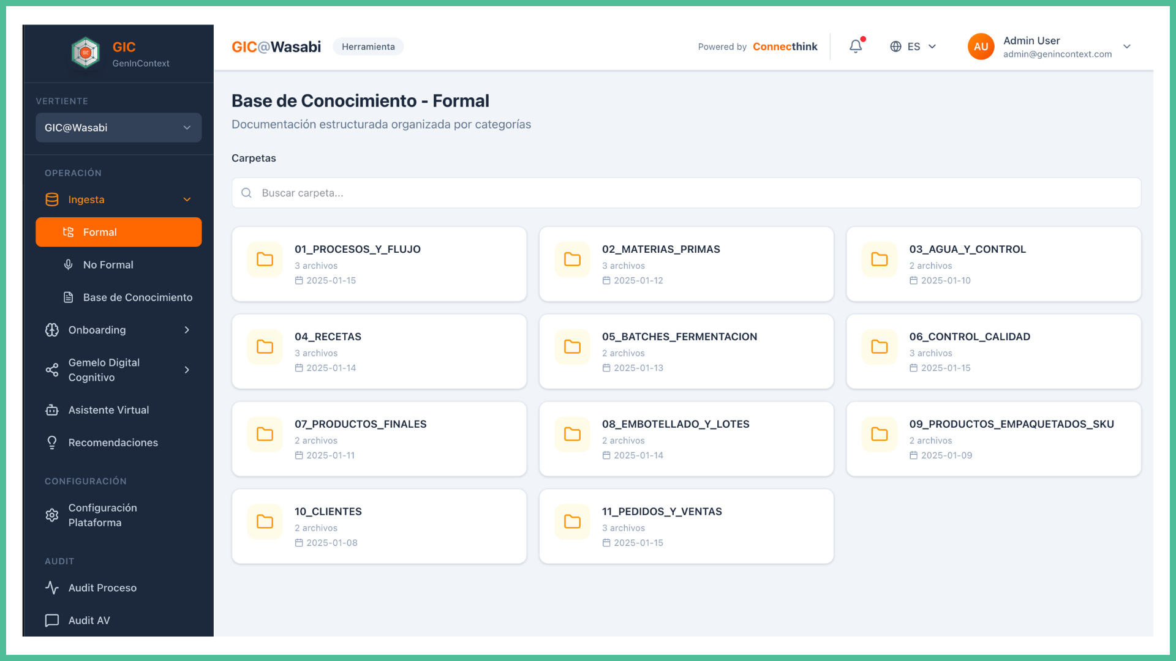Screen dimensions: 1176x661
Task: Click the AU user avatar
Action: point(981,47)
